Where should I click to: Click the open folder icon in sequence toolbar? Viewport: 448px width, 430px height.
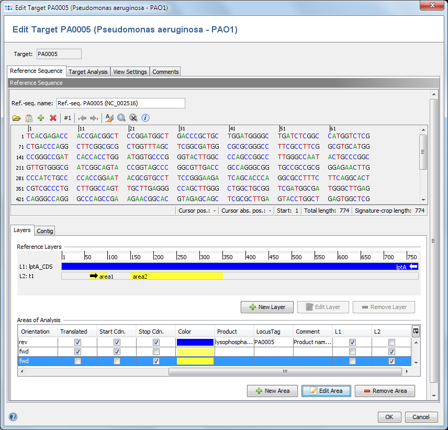(x=17, y=118)
